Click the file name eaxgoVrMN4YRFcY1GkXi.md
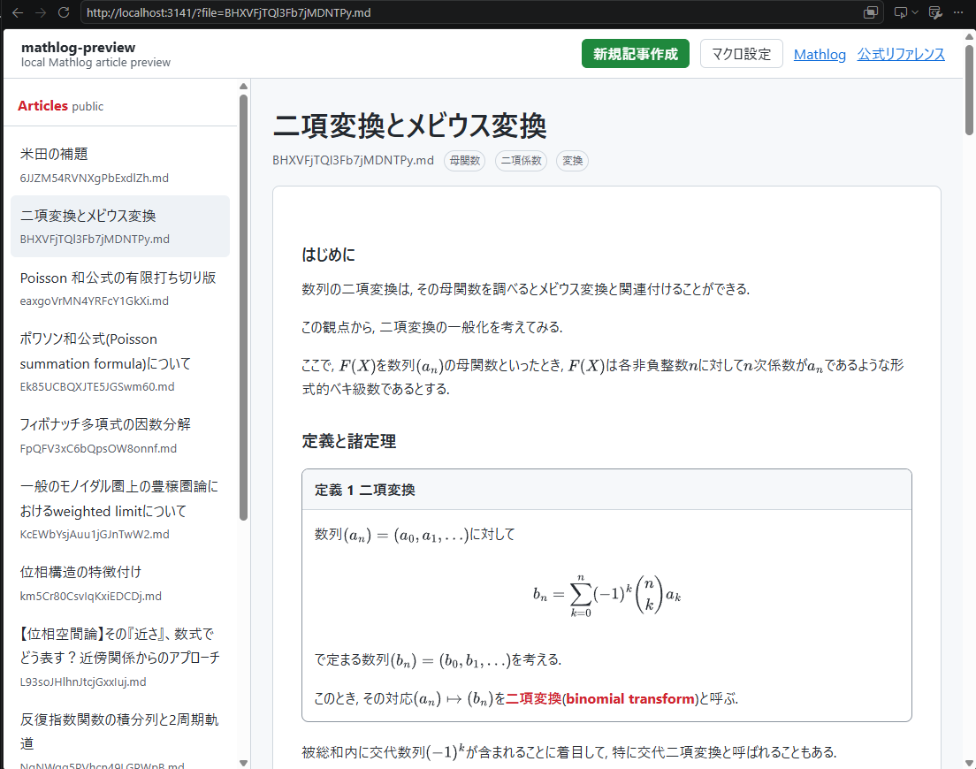This screenshot has width=976, height=769. tap(94, 301)
